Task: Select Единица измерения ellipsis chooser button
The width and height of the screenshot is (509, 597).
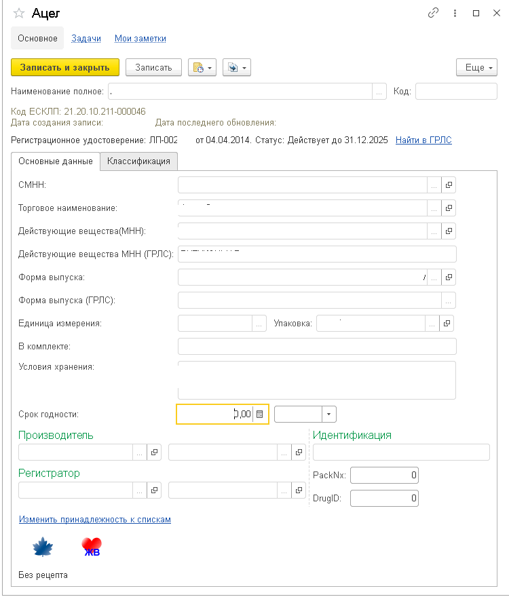Action: [x=259, y=324]
